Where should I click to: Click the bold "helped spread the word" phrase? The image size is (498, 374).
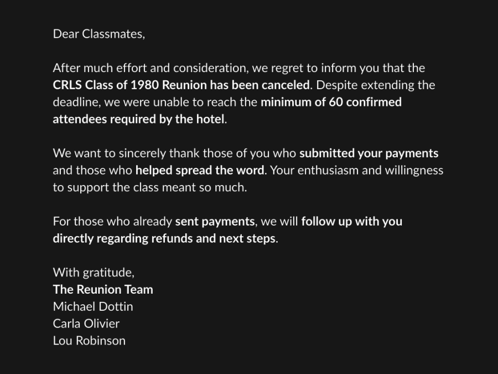[200, 170]
